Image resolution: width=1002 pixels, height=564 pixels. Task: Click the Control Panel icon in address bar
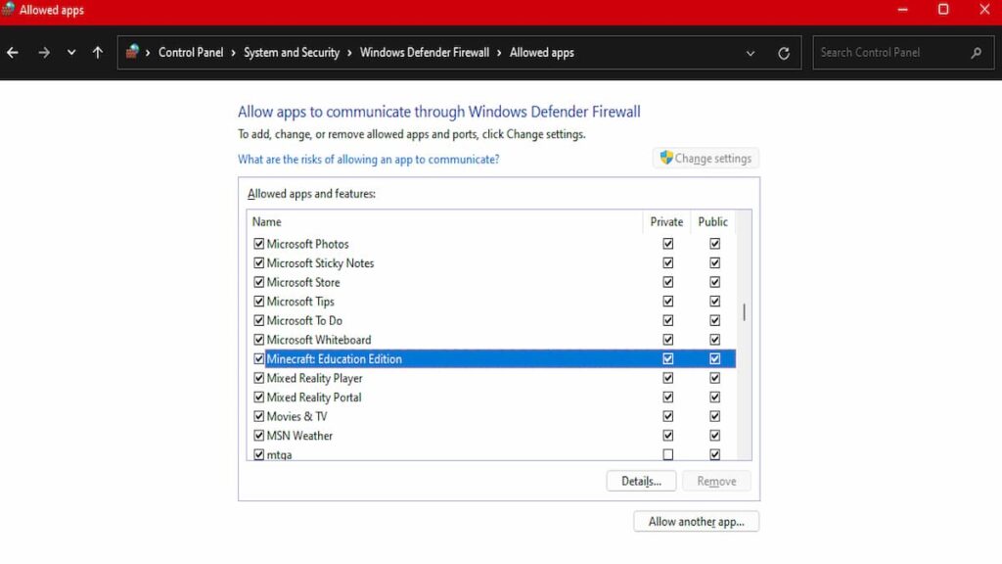132,52
